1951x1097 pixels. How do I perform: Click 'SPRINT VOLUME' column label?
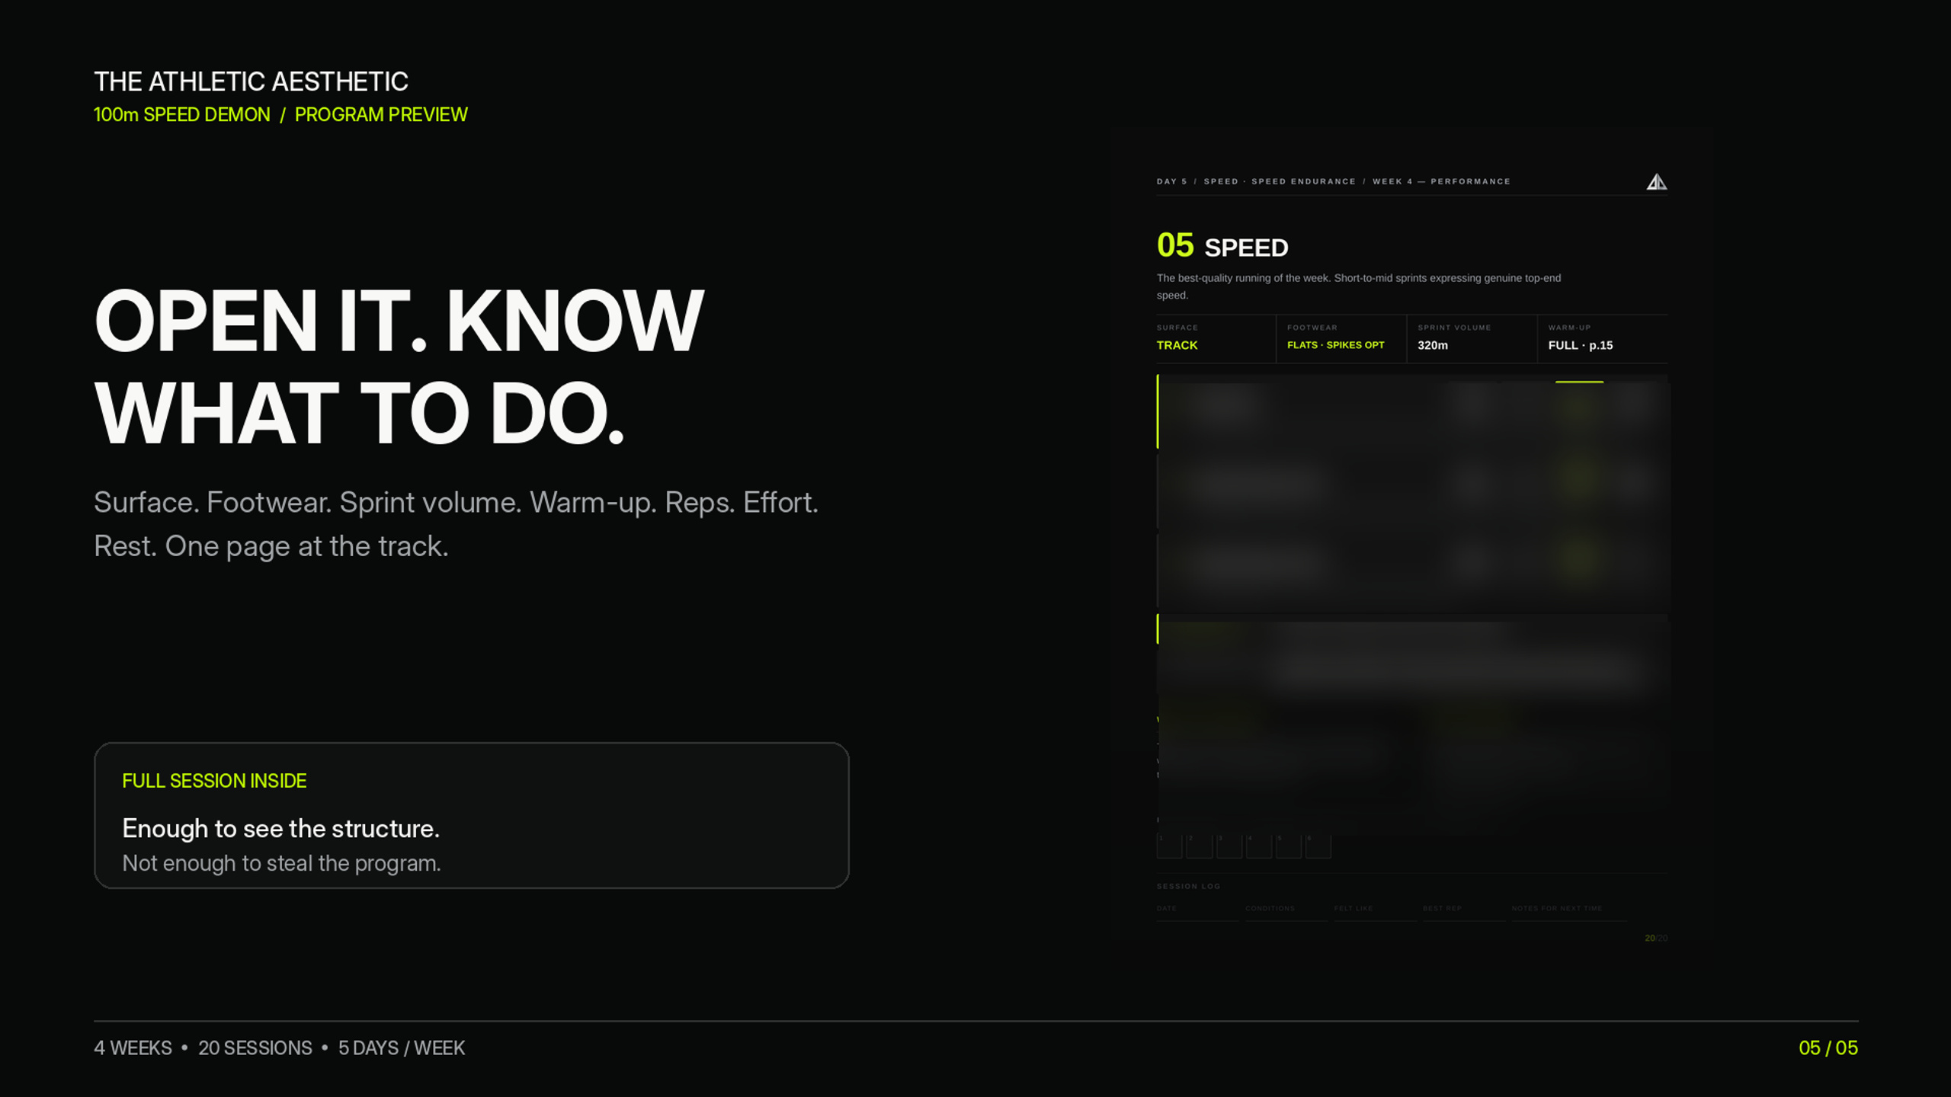[x=1454, y=328]
